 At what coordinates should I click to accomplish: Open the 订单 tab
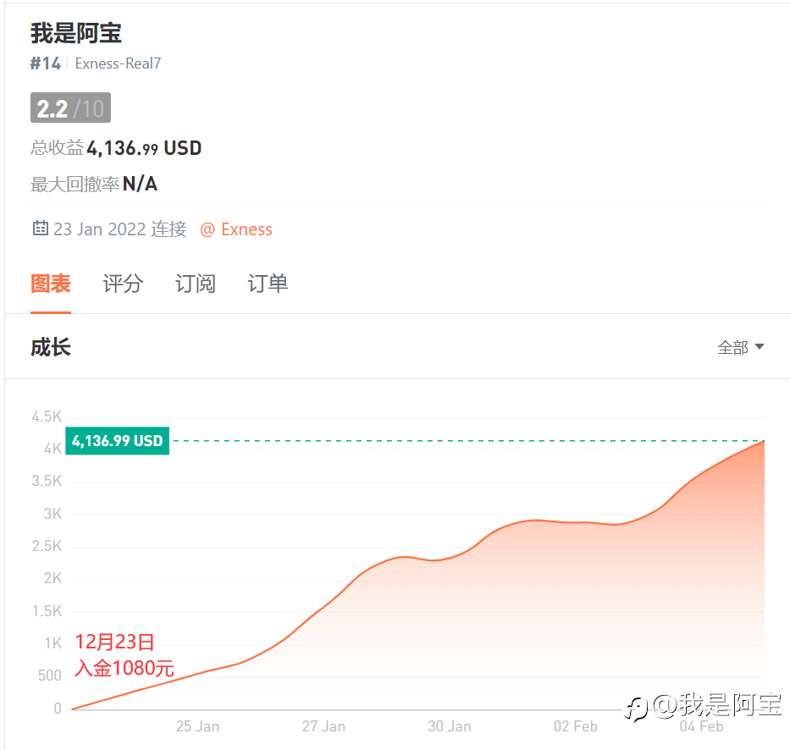pos(268,284)
